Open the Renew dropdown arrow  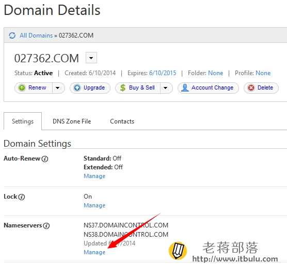click(58, 88)
